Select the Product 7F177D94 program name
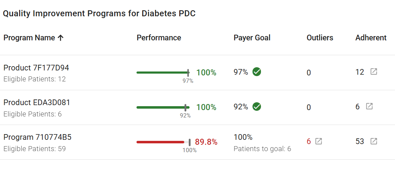Screen dimensions: 395x172 [36, 68]
